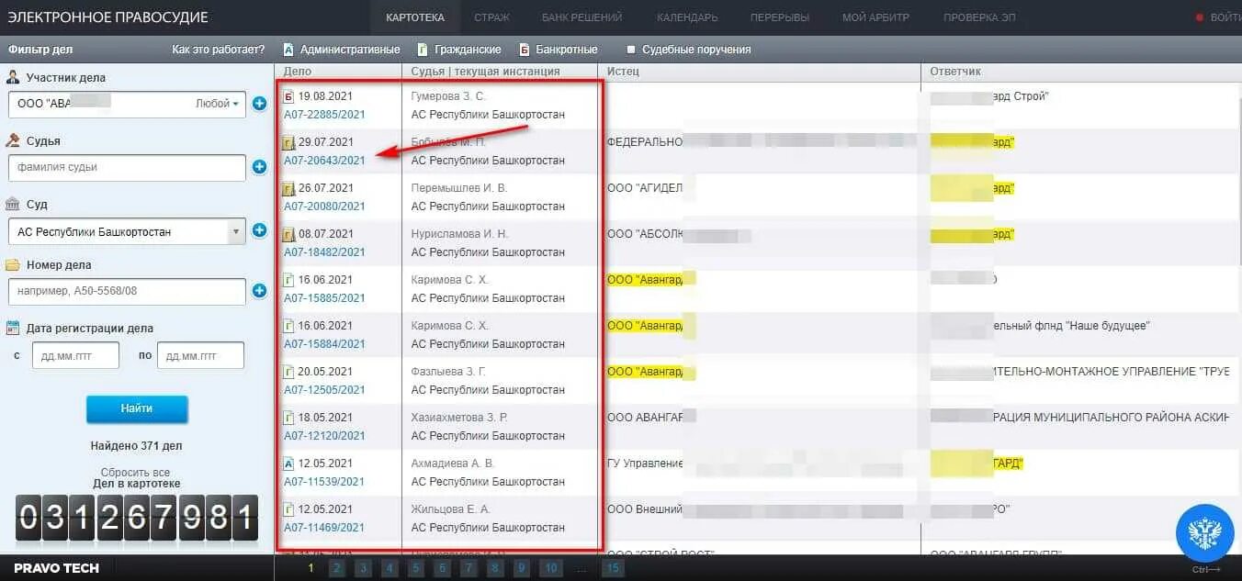Image resolution: width=1242 pixels, height=581 pixels.
Task: Click the Судья surname input
Action: 127,167
